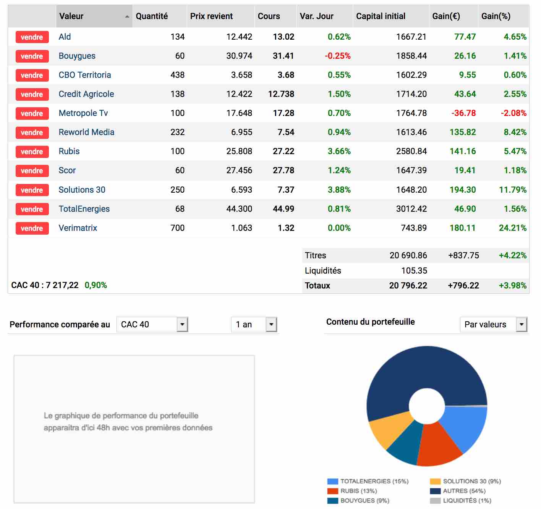Sell Metropole Tv using vendre button
This screenshot has height=509, width=541.
[x=32, y=113]
